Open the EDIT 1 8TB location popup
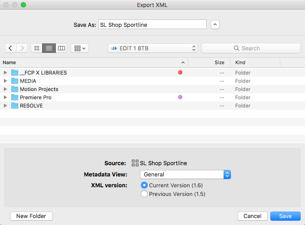 (x=152, y=48)
